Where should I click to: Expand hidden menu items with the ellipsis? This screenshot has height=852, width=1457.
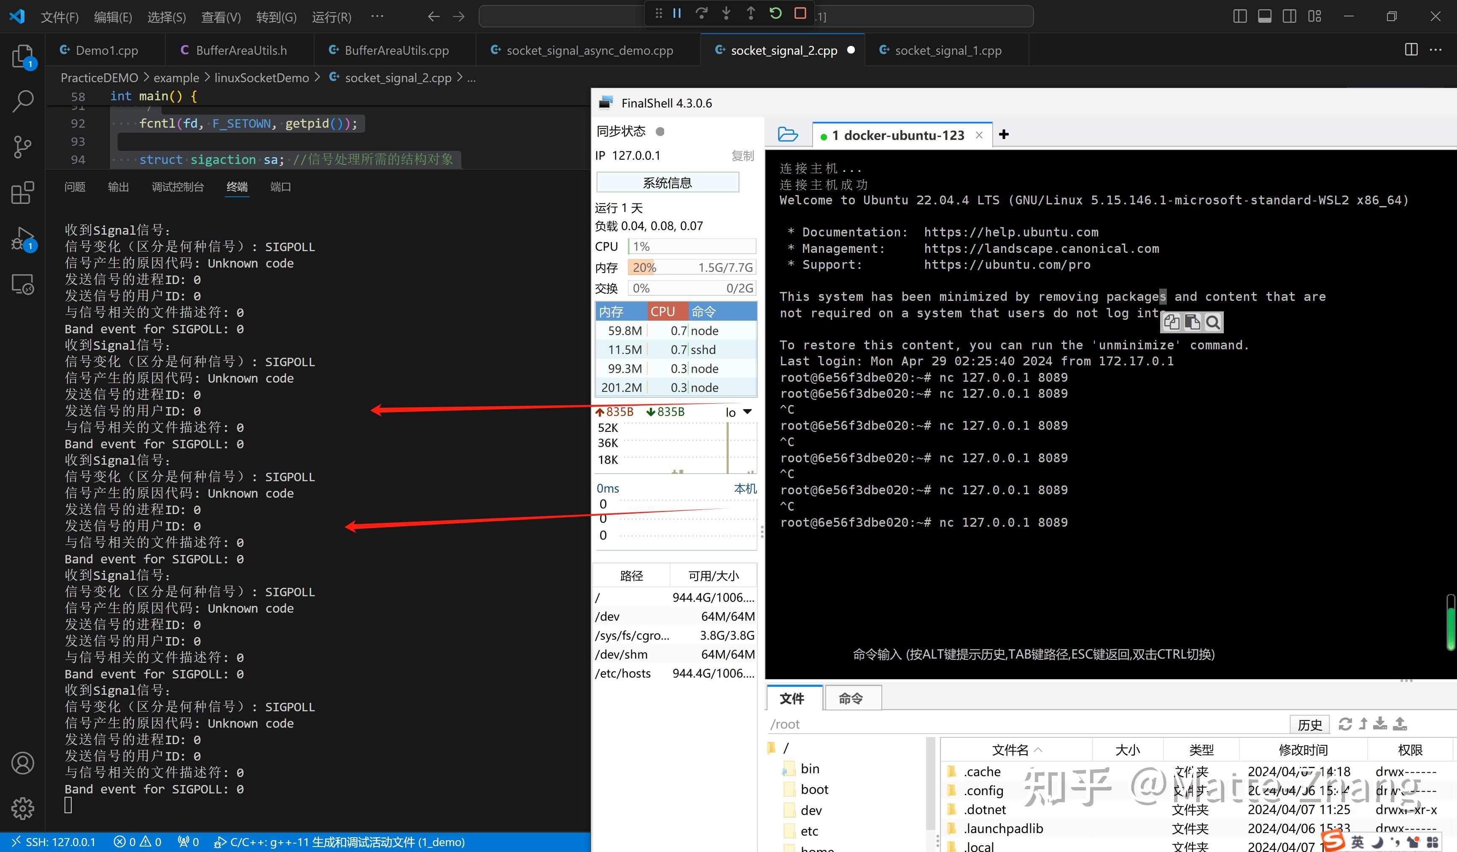(377, 16)
